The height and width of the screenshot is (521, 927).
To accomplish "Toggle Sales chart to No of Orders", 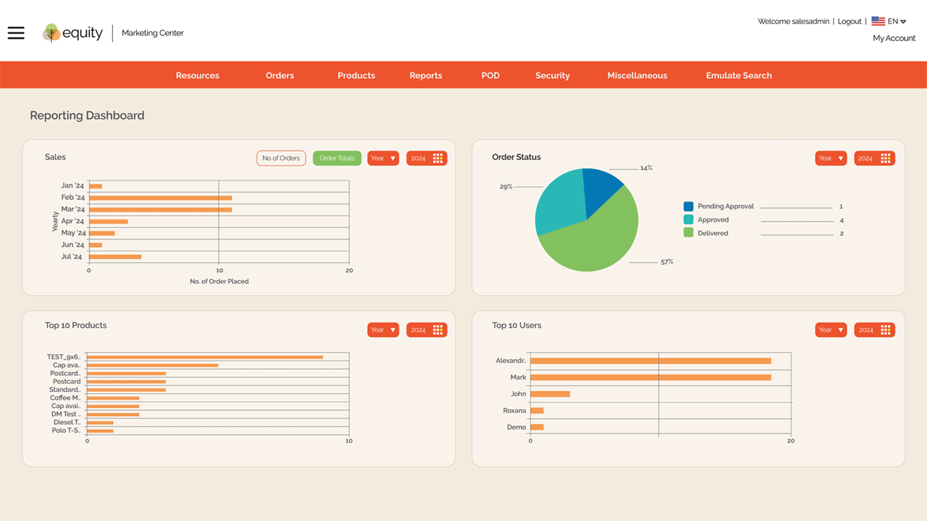I will [281, 158].
